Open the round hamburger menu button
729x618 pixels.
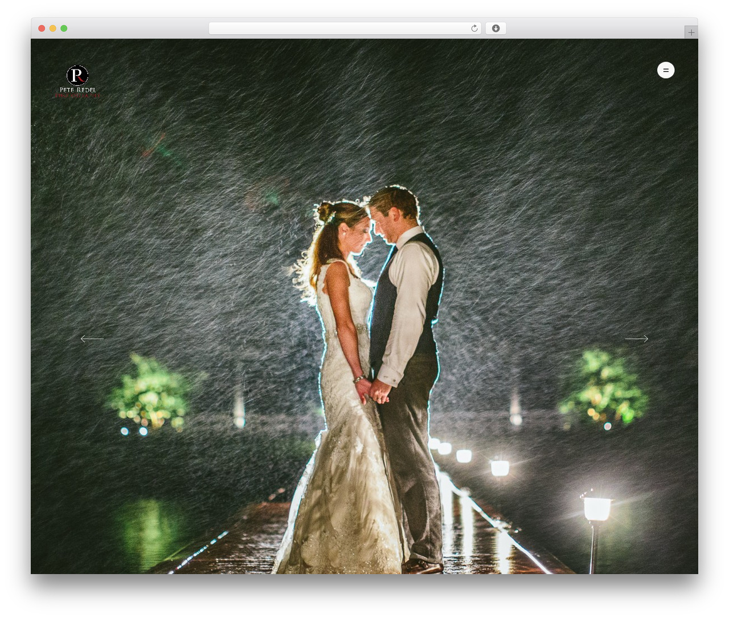pyautogui.click(x=666, y=70)
